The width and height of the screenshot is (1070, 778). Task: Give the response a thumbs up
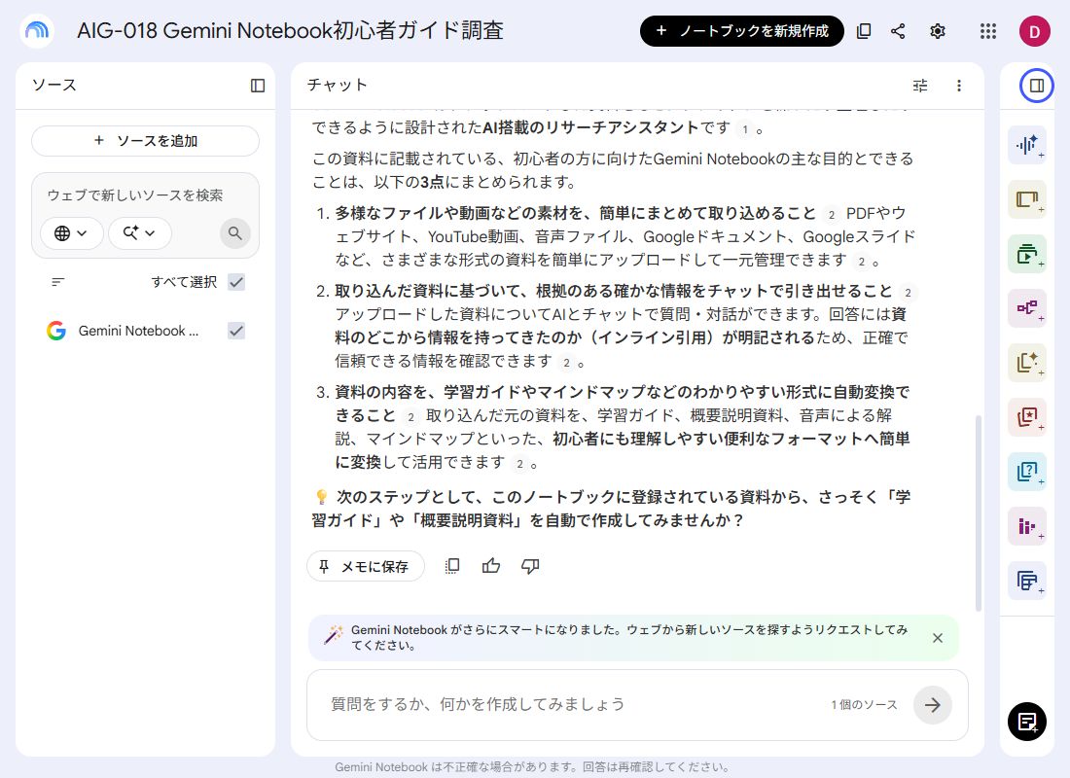tap(491, 566)
